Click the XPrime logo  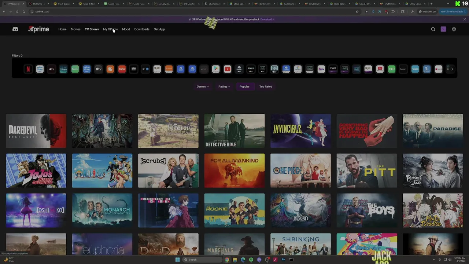pos(38,29)
